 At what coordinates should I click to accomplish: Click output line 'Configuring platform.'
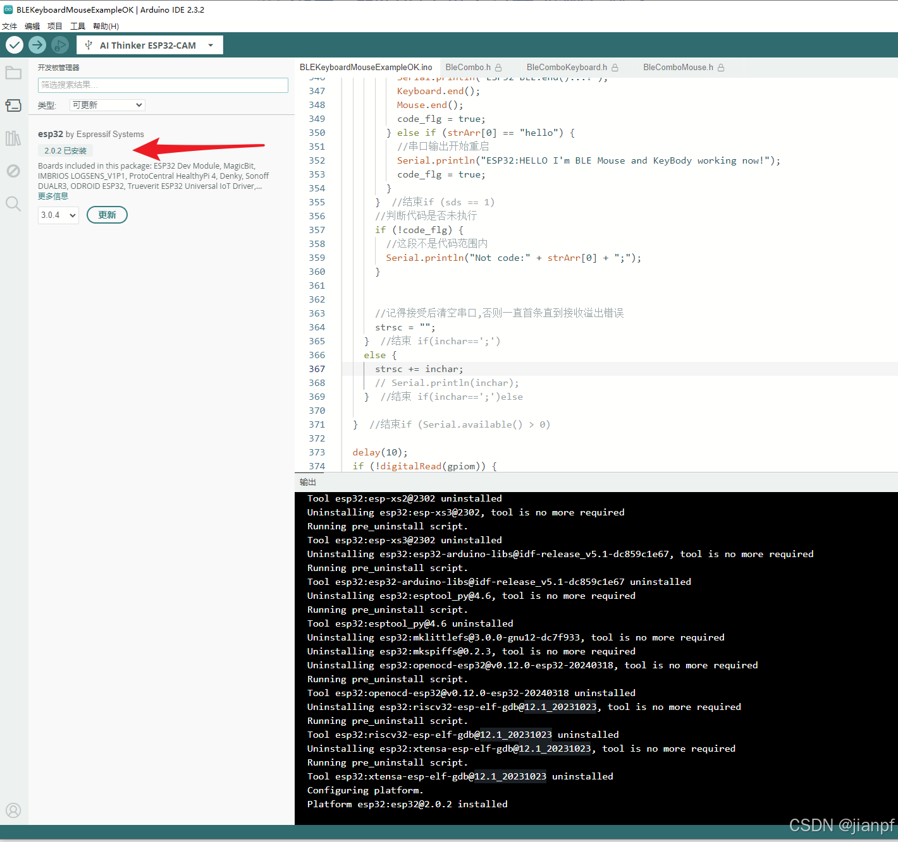[x=366, y=790]
